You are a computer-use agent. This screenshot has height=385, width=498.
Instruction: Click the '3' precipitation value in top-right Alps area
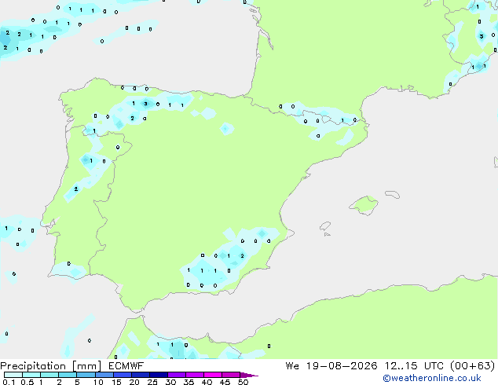pos(482,36)
